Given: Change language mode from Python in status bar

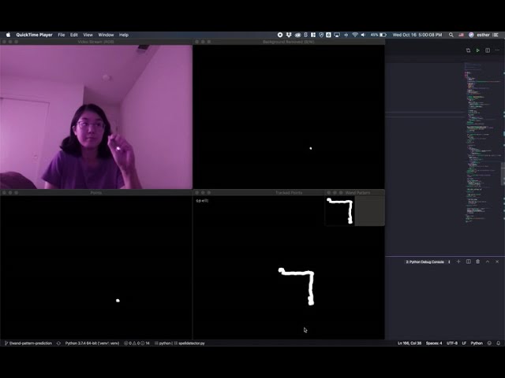Looking at the screenshot, I should pyautogui.click(x=477, y=343).
